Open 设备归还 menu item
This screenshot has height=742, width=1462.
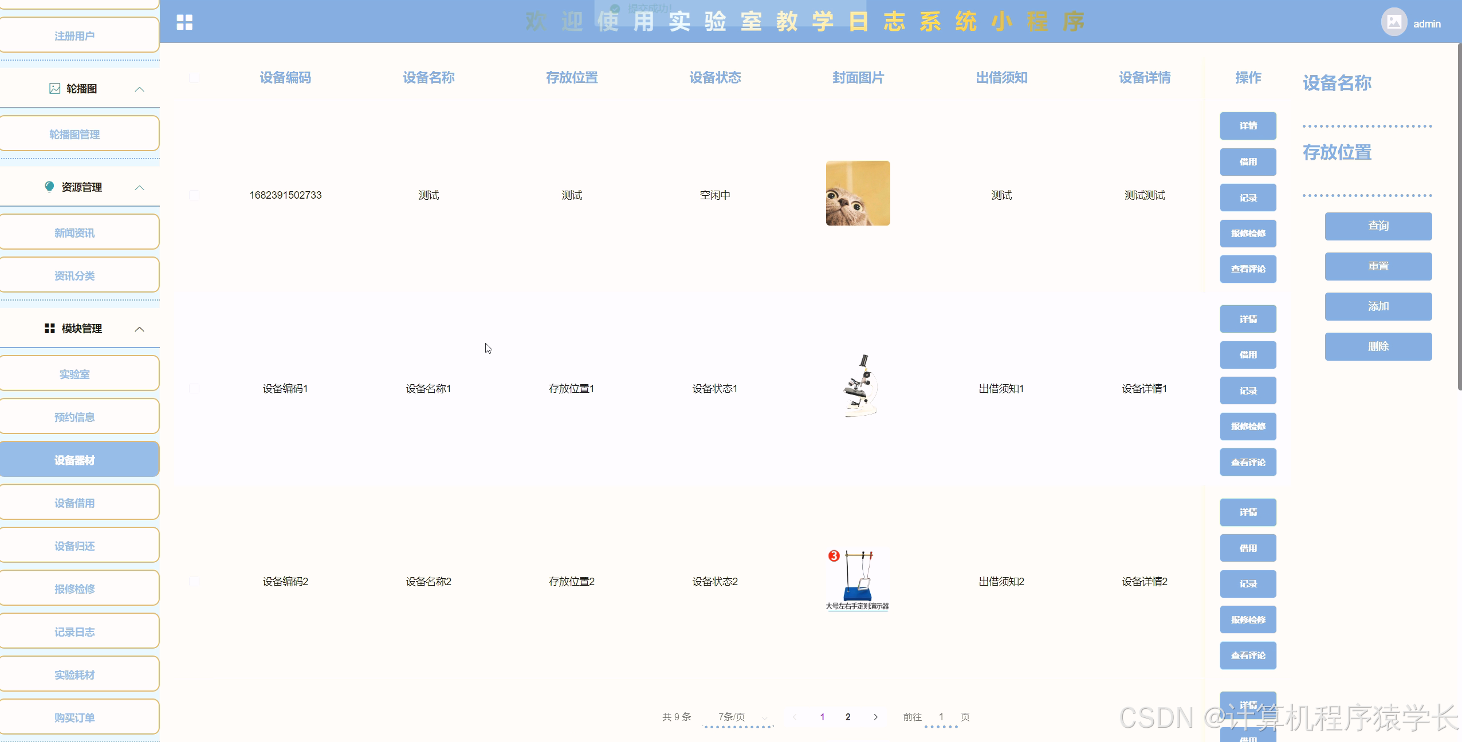pos(79,546)
